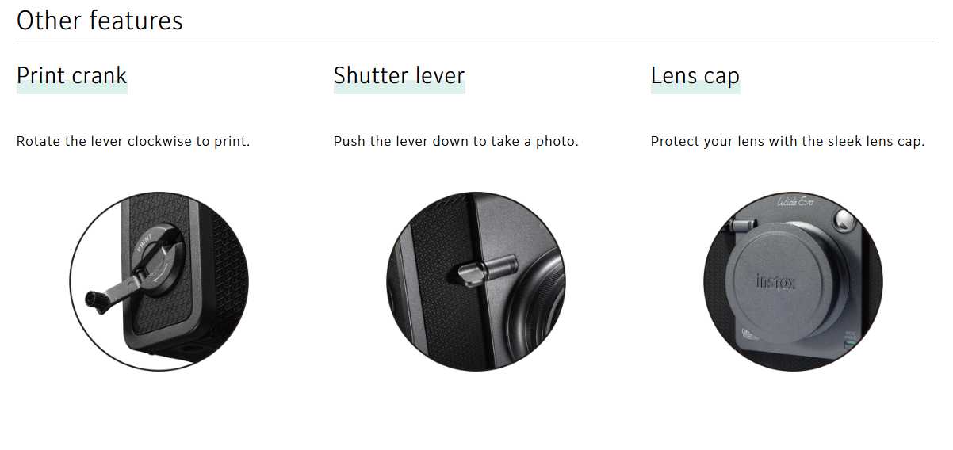Image resolution: width=953 pixels, height=450 pixels.
Task: Select the Lens cap circular product image
Action: click(793, 281)
